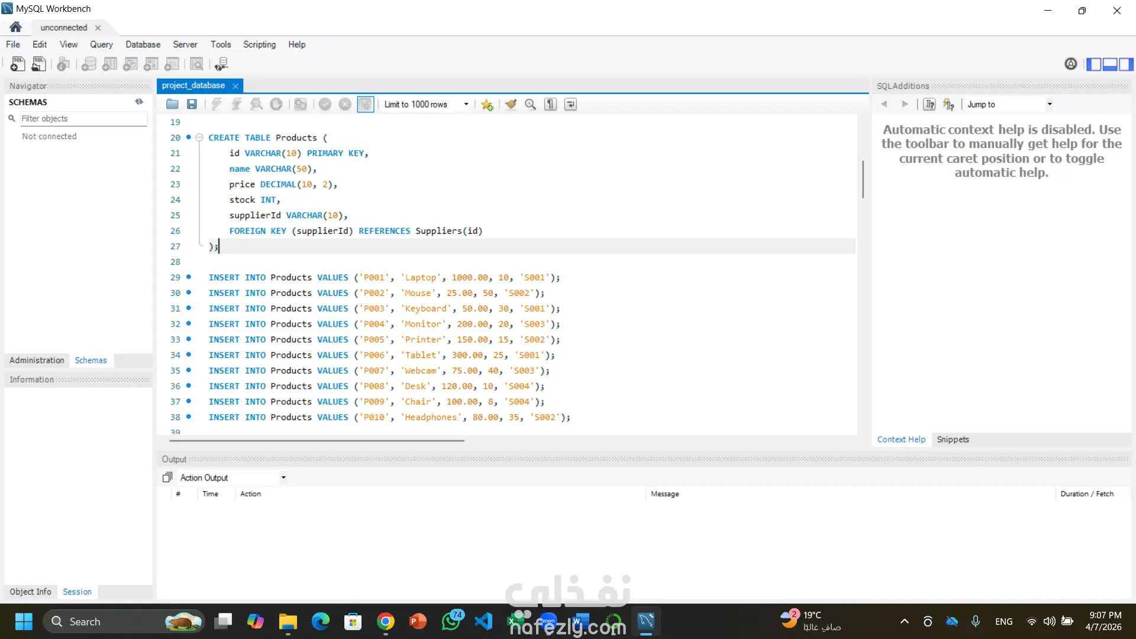The height and width of the screenshot is (639, 1136).
Task: Click the editor vertical scrollbar
Action: tap(863, 179)
